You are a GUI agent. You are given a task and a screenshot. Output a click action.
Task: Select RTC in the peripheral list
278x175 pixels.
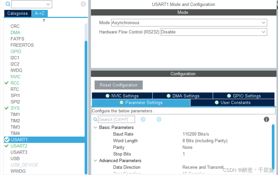pyautogui.click(x=15, y=89)
